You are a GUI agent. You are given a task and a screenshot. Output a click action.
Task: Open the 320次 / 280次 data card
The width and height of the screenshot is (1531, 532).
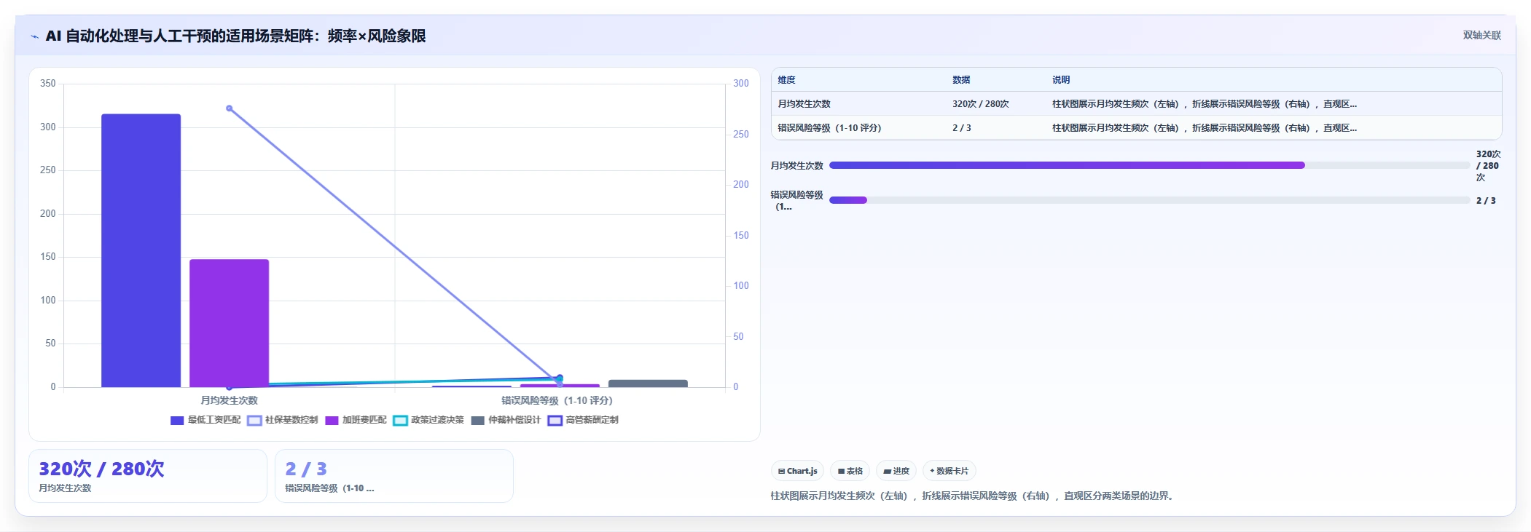[148, 476]
